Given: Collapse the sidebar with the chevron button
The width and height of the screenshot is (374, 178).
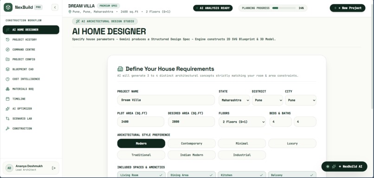Looking at the screenshot, I should pos(55,7).
